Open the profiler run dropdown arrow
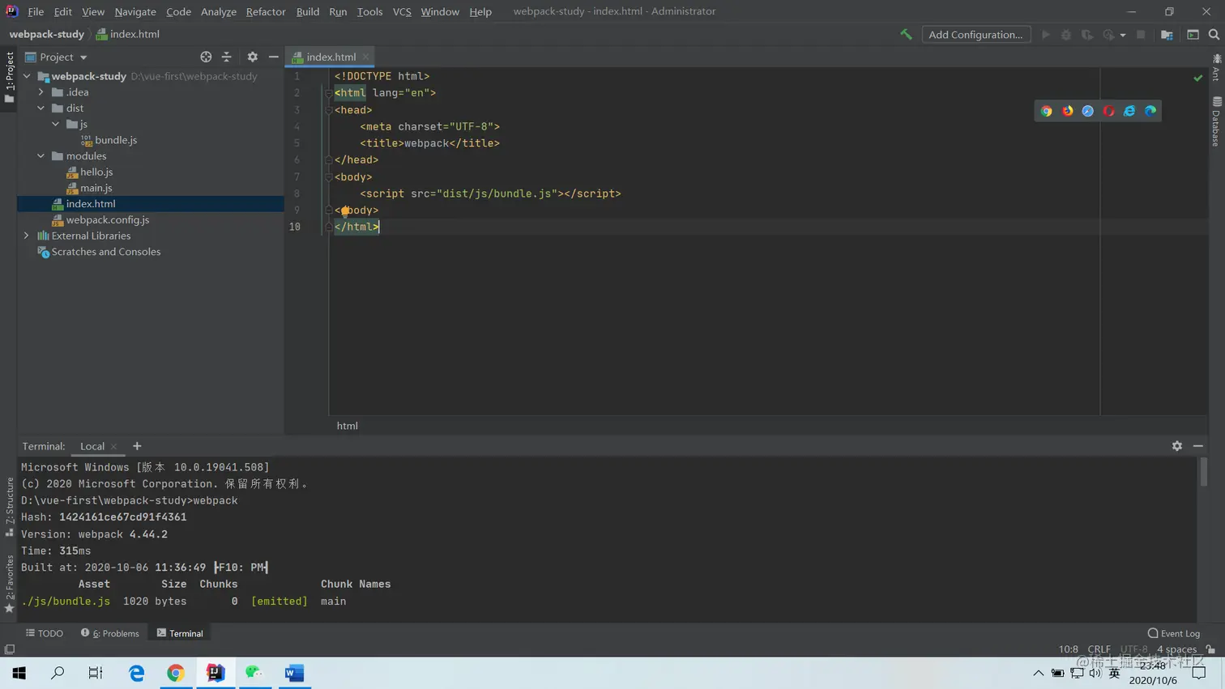The width and height of the screenshot is (1225, 689). (x=1123, y=36)
